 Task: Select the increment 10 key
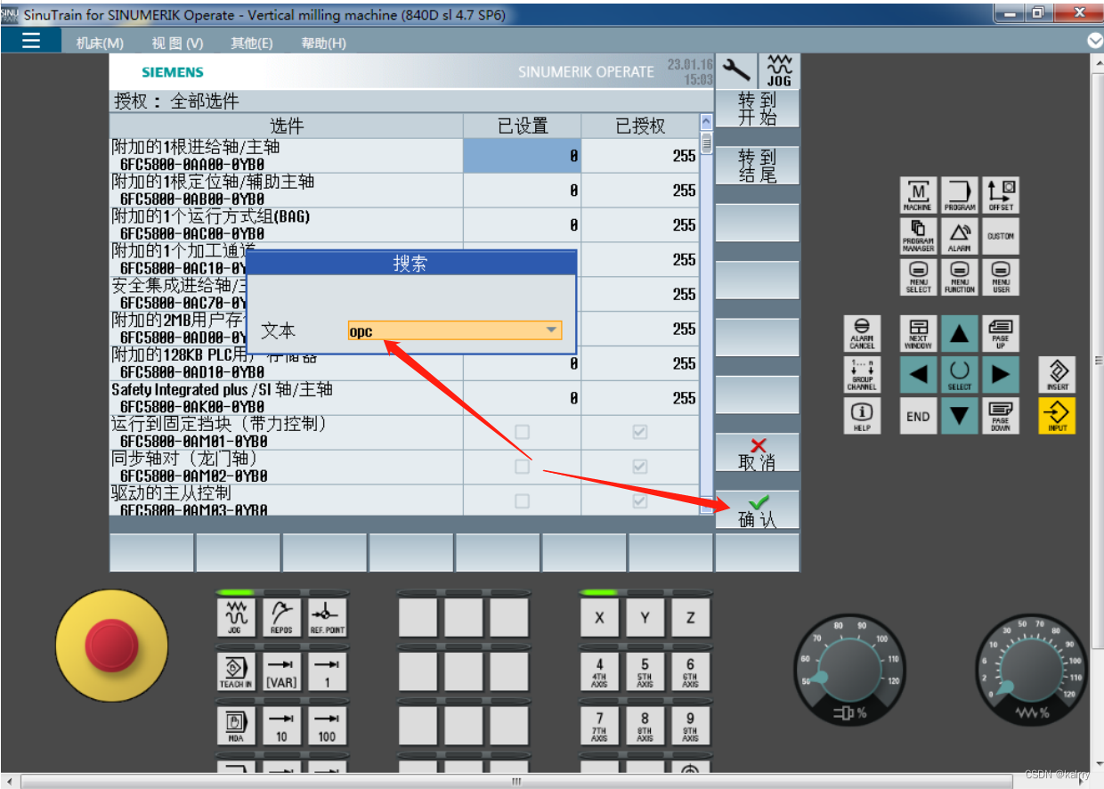pos(281,726)
